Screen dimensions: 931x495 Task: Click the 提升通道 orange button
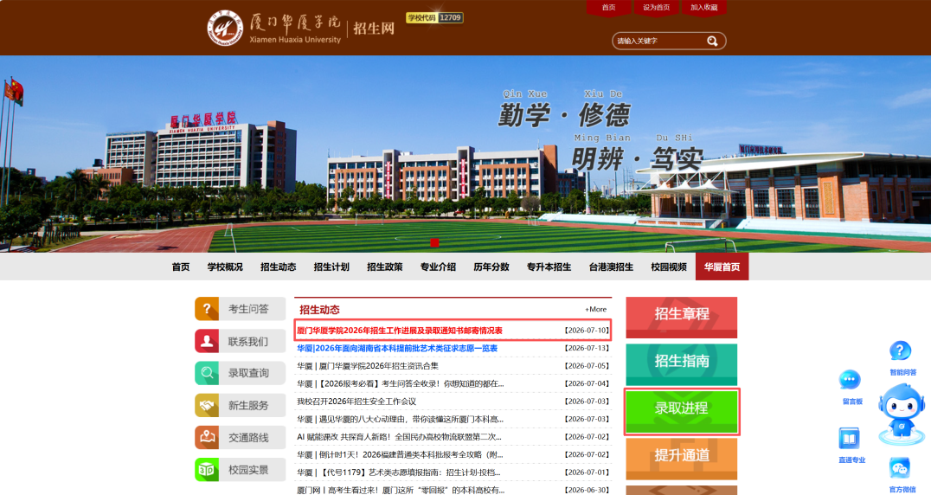[x=682, y=459]
